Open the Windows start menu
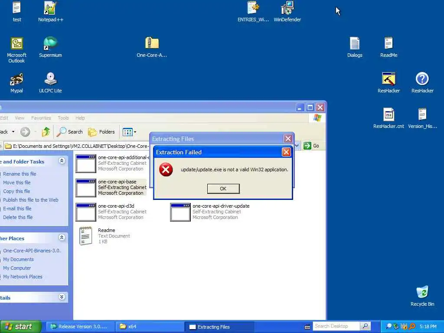The height and width of the screenshot is (333, 444). pyautogui.click(x=20, y=327)
